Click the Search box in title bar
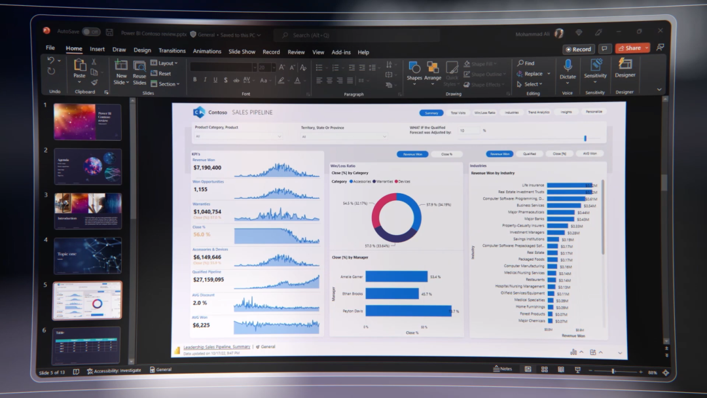The height and width of the screenshot is (398, 707). [357, 35]
